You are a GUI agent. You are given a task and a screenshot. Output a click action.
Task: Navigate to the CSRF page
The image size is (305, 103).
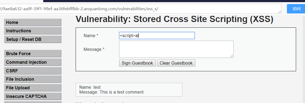[33, 71]
